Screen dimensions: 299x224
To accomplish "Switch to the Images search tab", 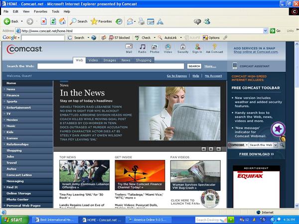I will coord(110,60).
